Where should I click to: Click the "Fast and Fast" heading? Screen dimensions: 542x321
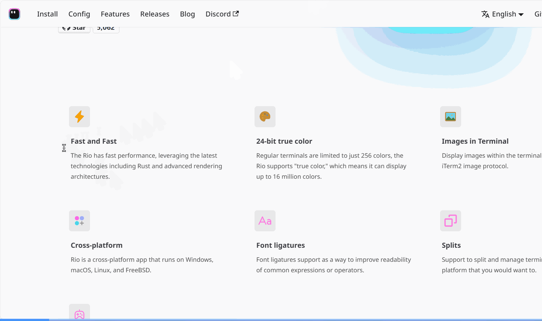coord(93,141)
